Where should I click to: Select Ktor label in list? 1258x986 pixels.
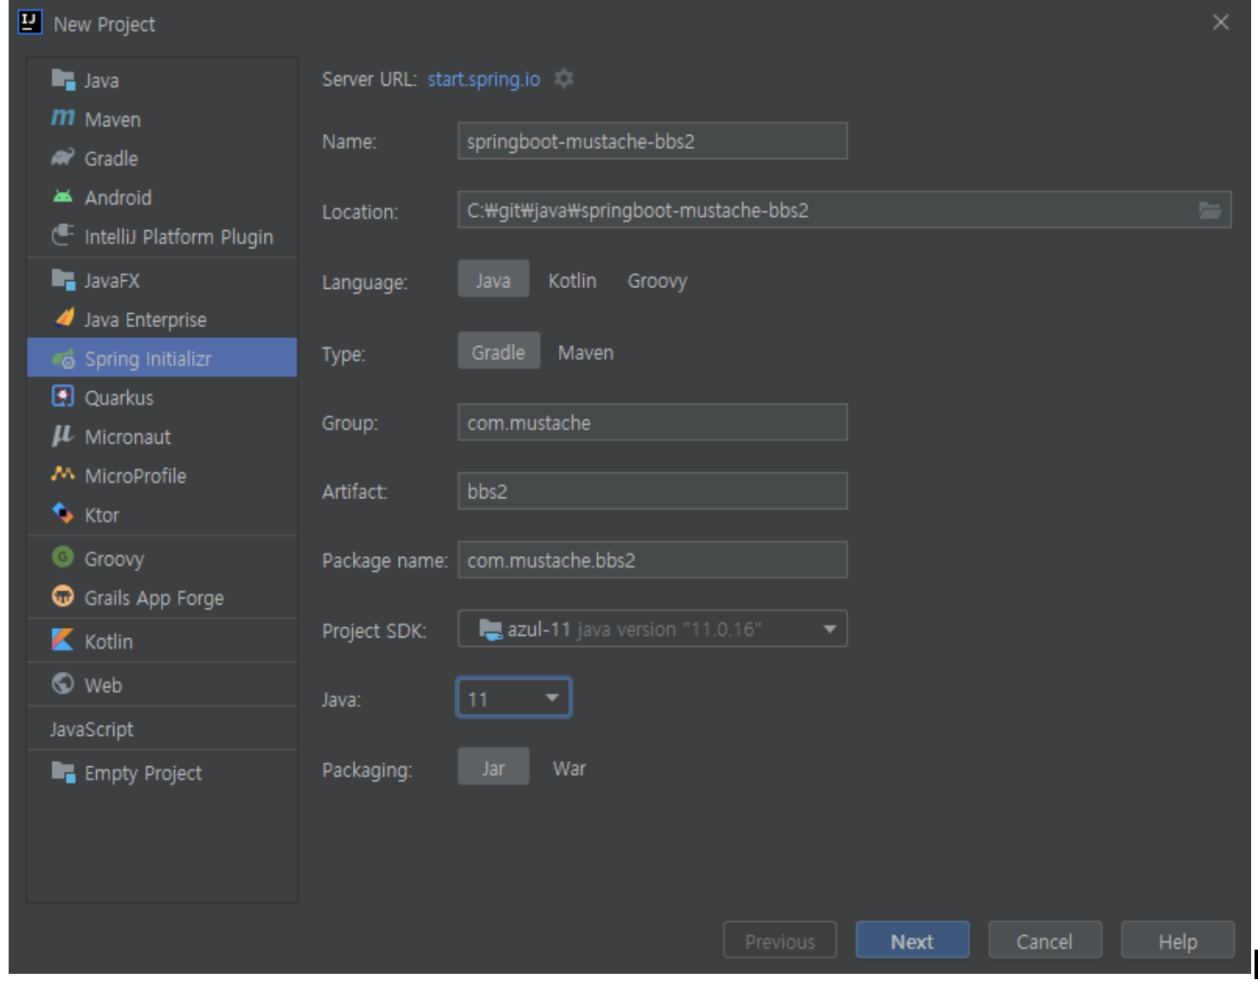[x=101, y=515]
